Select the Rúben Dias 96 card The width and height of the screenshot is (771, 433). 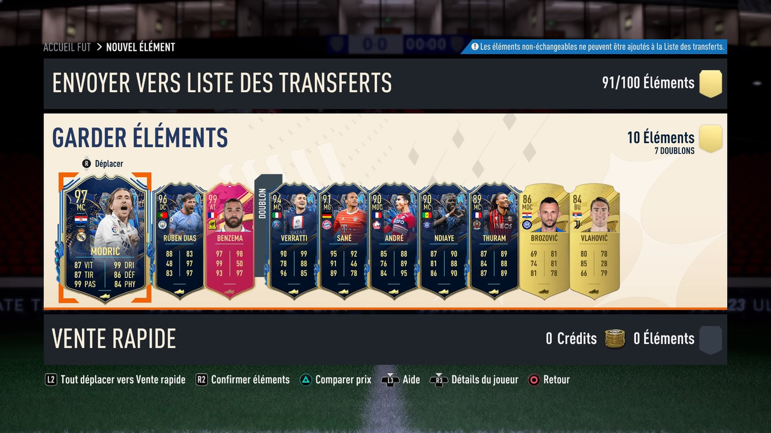180,241
